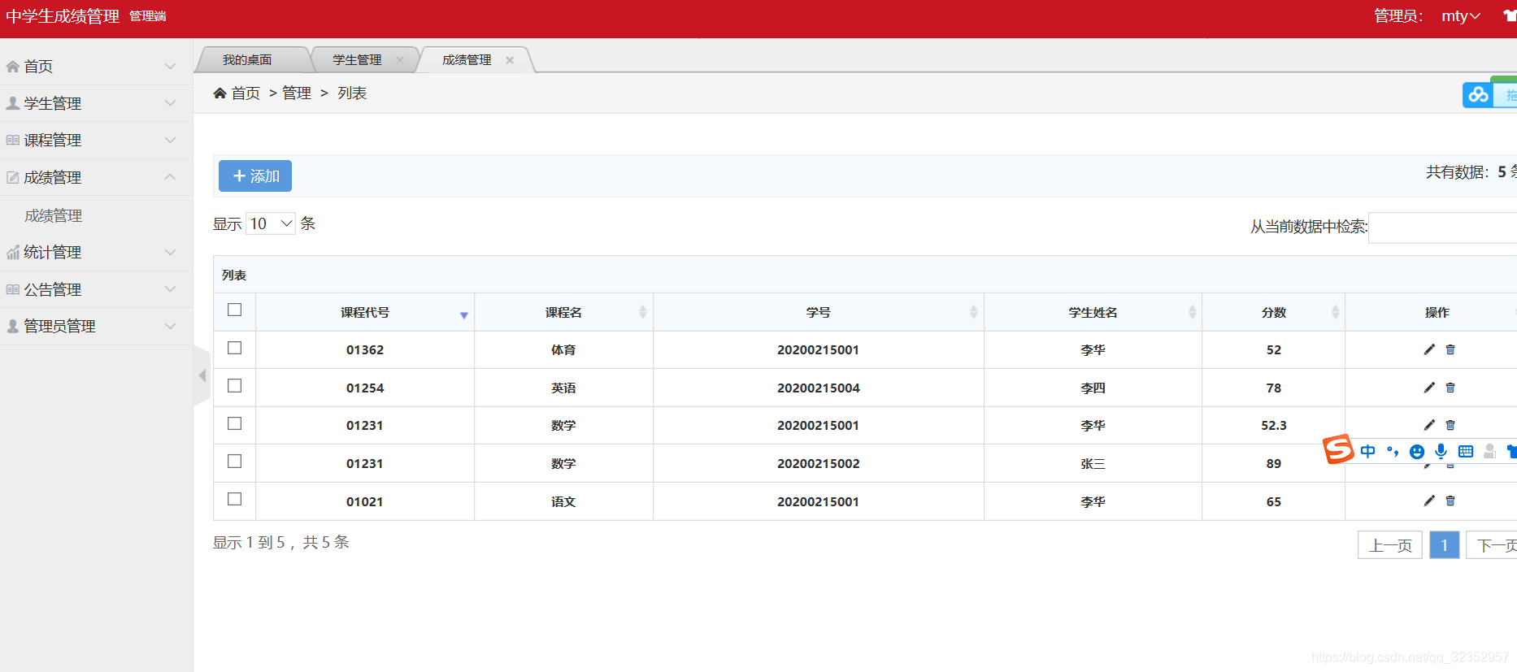Click trash icon for 英语 row
The image size is (1517, 672).
pos(1450,388)
